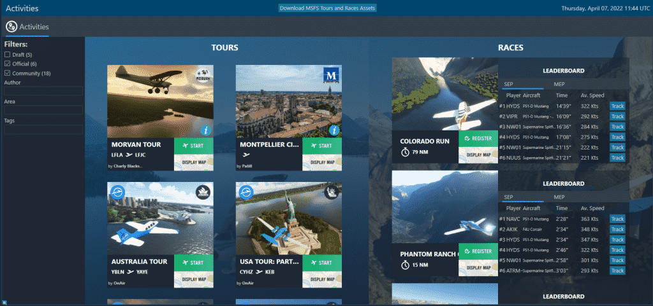Click the M logo on Montpellier image

pos(332,75)
